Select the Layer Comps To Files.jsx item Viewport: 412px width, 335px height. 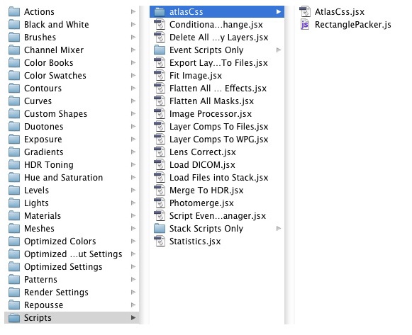[x=217, y=127]
